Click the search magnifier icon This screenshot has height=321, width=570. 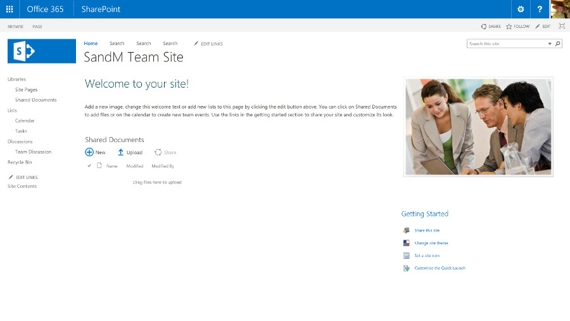[557, 44]
